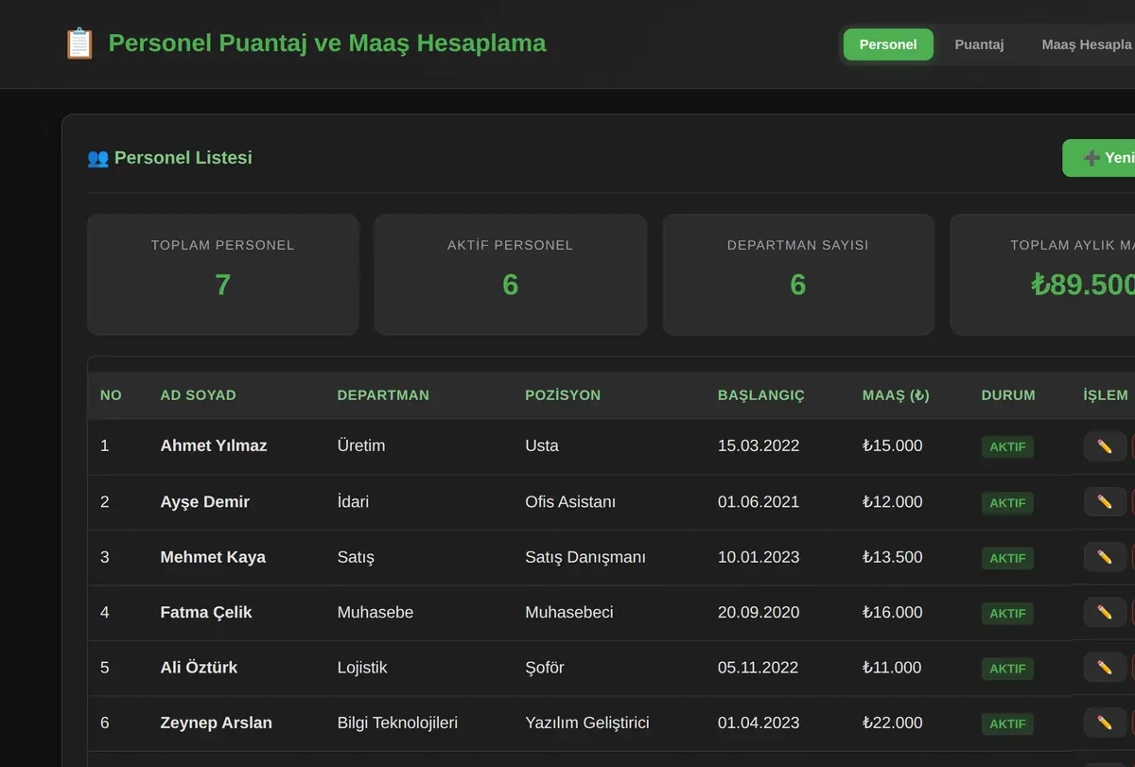Click the AKTIF badge for Ahmet Yılmaz
Viewport: 1135px width, 767px height.
(x=1007, y=447)
